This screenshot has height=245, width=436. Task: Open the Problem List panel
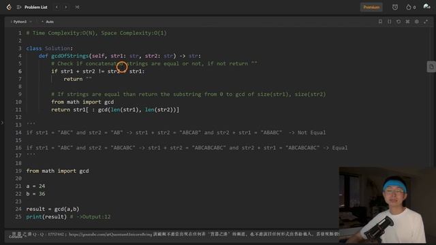click(x=36, y=7)
